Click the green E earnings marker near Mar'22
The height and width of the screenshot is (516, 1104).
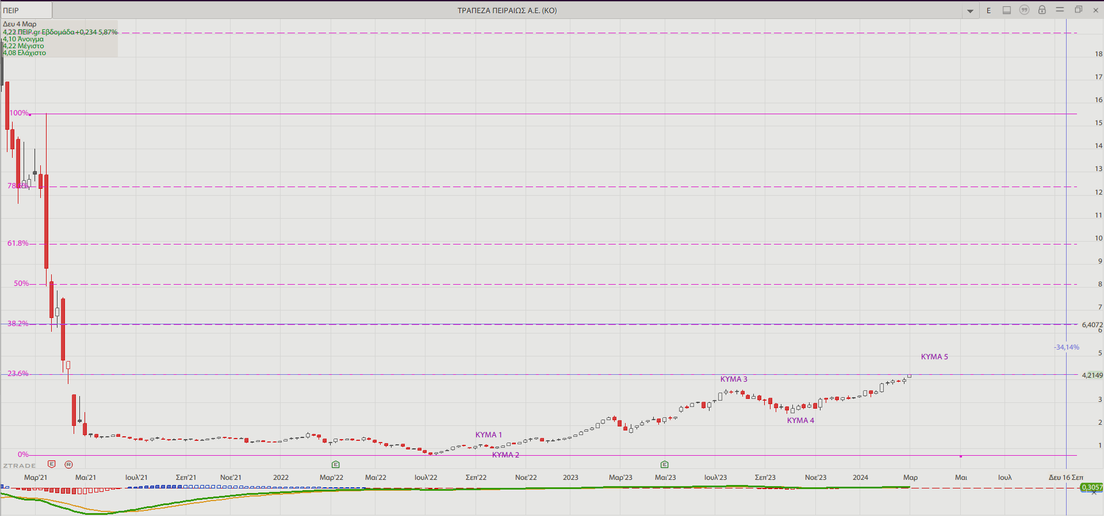336,464
